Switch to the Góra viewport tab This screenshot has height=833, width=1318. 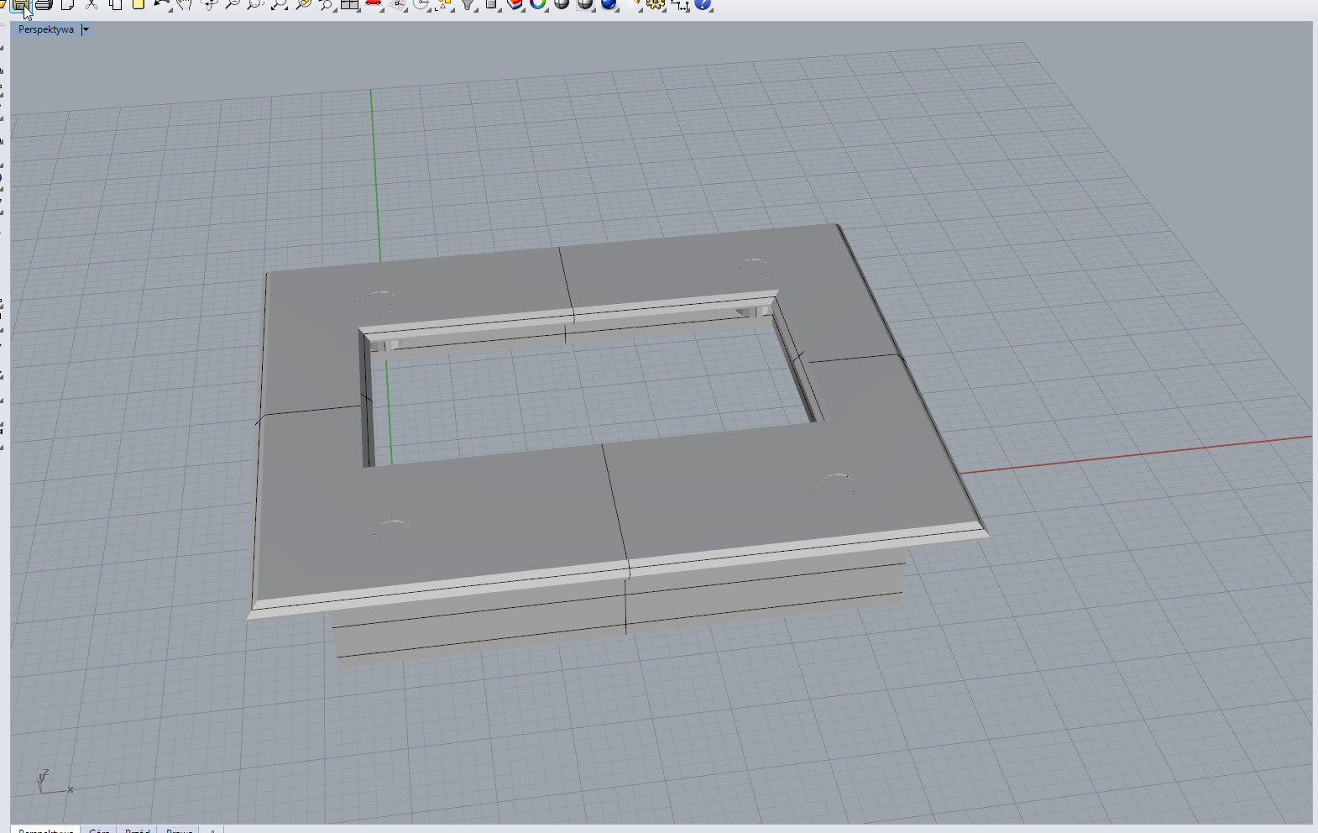click(99, 830)
